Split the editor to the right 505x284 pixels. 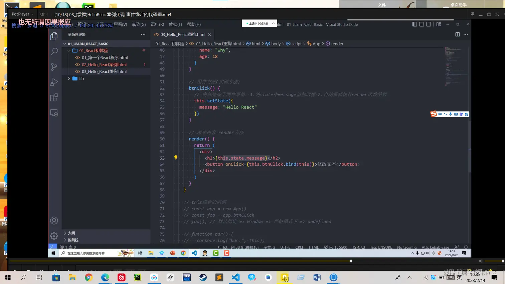coord(458,34)
